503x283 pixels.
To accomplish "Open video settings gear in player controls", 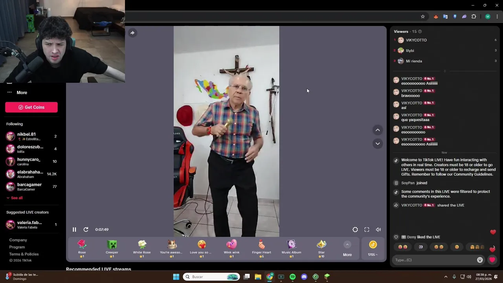I will 355,230.
